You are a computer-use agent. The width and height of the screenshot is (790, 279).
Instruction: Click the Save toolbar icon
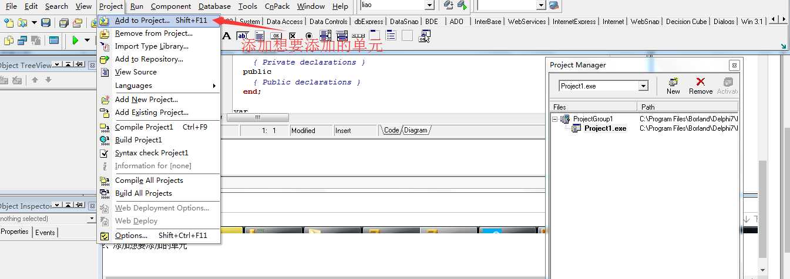[45, 23]
